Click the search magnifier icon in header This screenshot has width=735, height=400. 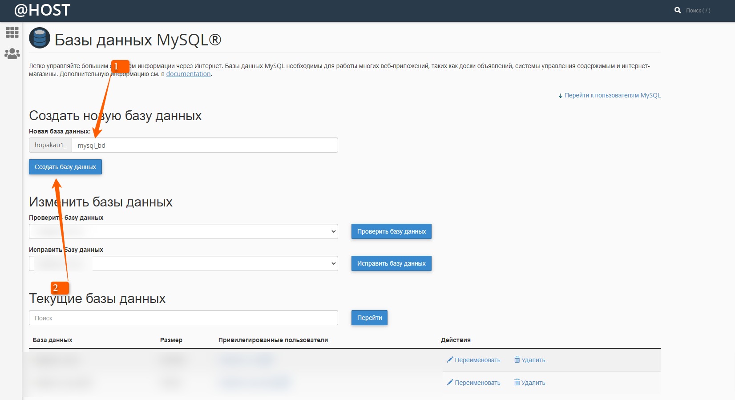[678, 10]
